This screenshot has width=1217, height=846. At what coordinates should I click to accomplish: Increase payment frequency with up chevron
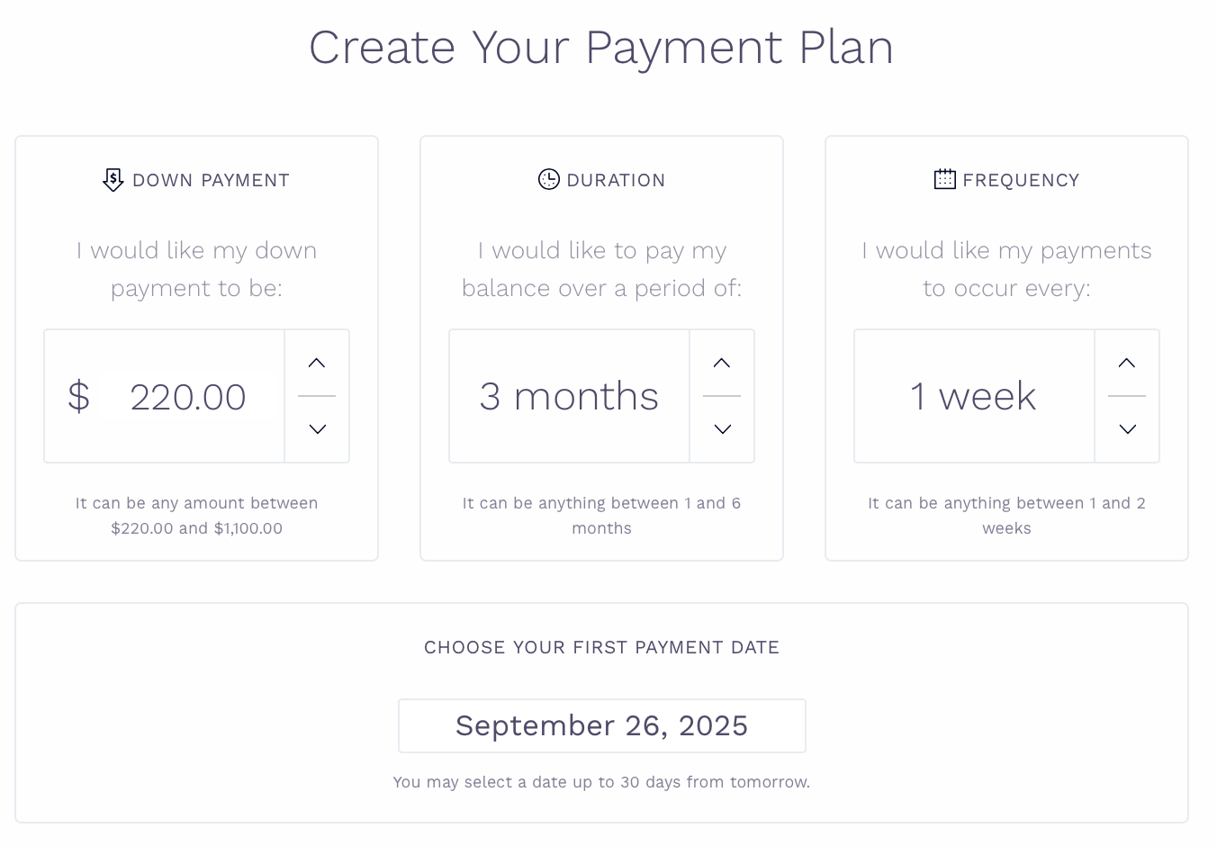pos(1127,364)
